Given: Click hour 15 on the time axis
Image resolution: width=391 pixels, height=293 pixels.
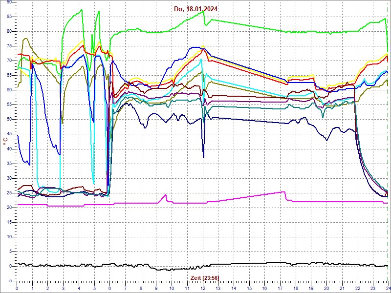Looking at the screenshot, I should (250, 288).
